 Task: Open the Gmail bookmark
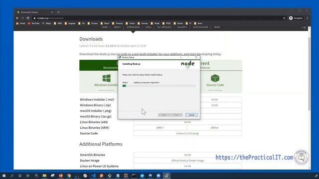point(20,23)
